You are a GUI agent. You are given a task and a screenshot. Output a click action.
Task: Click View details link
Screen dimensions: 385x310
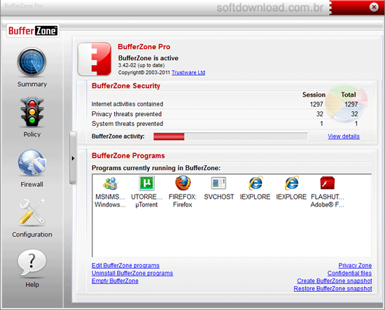[x=344, y=136]
